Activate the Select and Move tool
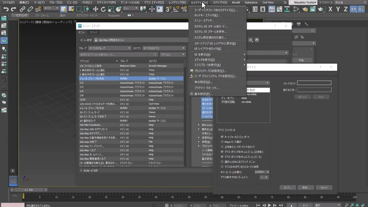368x207 pixels. click(x=95, y=9)
